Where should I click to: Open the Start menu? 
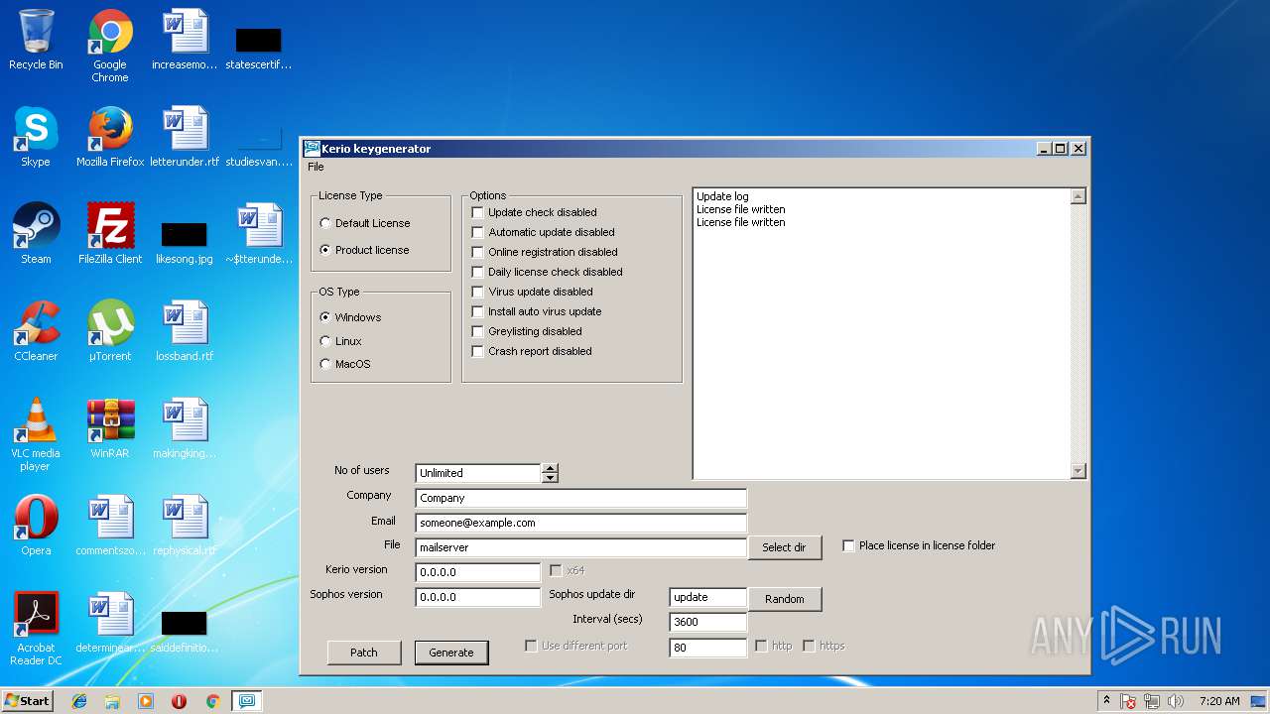28,700
